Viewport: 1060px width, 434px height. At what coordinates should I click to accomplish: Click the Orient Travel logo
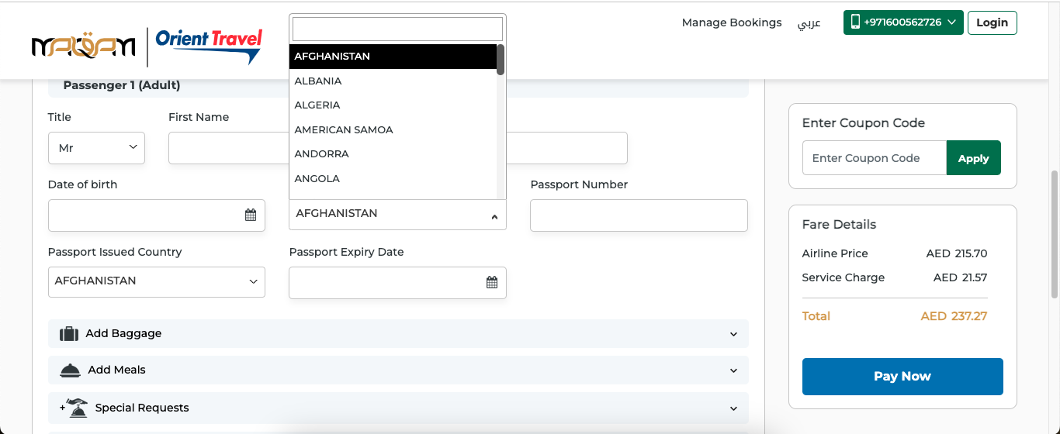coord(209,46)
